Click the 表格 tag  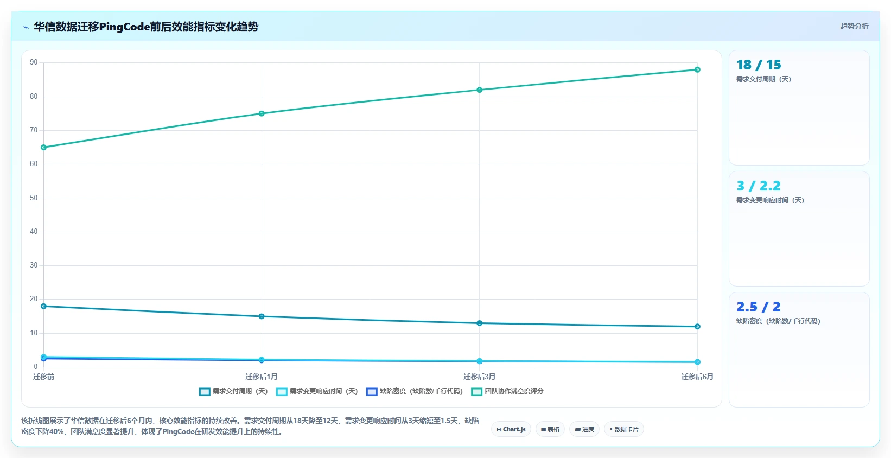click(x=550, y=429)
